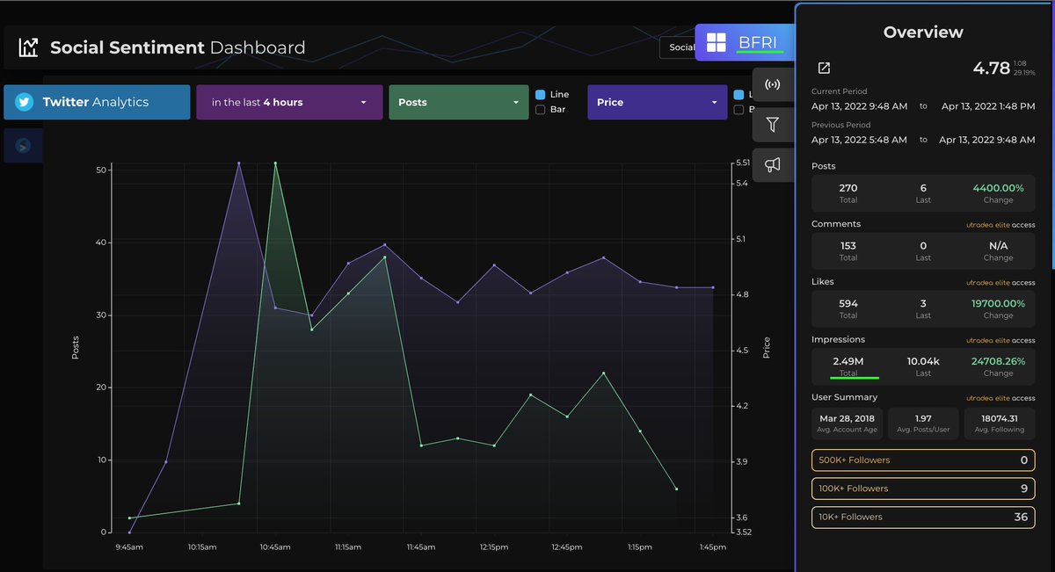Click the Posts total 270 cell

(848, 193)
